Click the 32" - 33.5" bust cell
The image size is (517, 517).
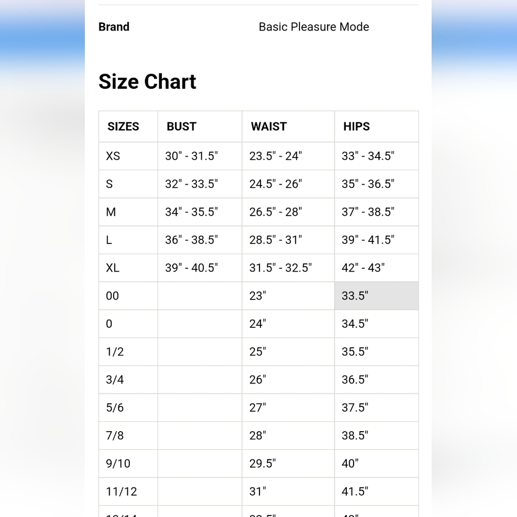click(191, 184)
